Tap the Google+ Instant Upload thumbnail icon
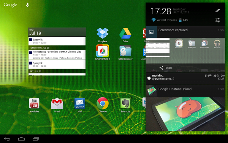The height and width of the screenshot is (143, 228). tap(151, 91)
